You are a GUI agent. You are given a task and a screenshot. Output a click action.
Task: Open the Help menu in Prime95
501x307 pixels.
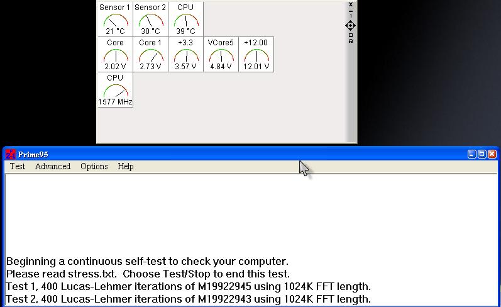(x=126, y=166)
